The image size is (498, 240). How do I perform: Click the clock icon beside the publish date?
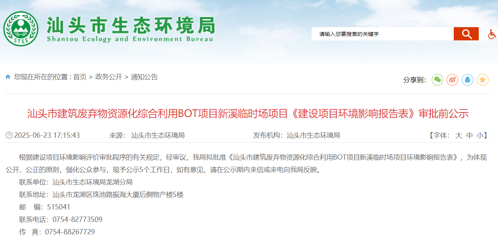(9, 135)
